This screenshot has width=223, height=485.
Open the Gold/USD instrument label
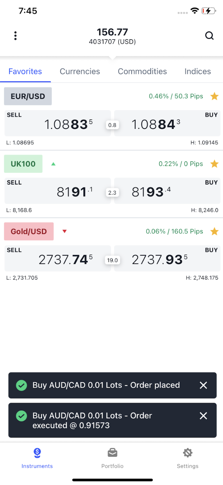pyautogui.click(x=29, y=232)
